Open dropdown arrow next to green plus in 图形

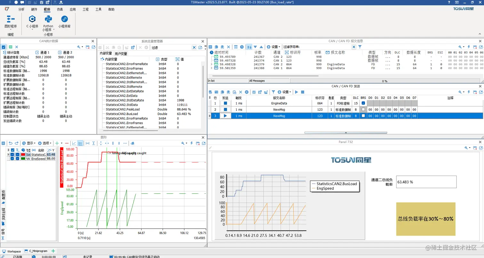click(61, 143)
